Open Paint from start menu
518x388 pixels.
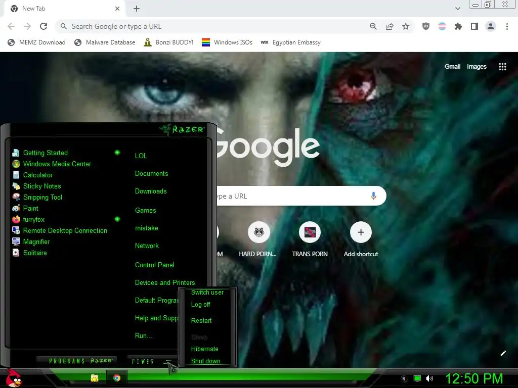point(25,209)
